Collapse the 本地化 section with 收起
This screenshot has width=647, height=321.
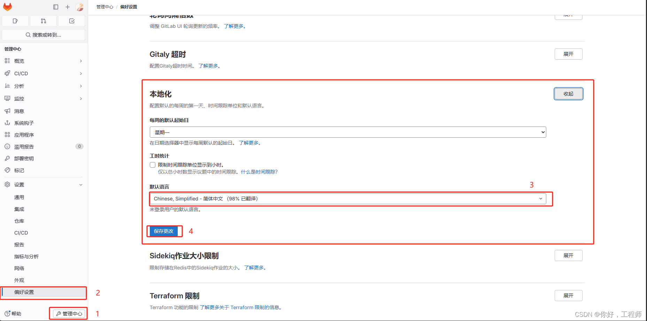click(568, 94)
